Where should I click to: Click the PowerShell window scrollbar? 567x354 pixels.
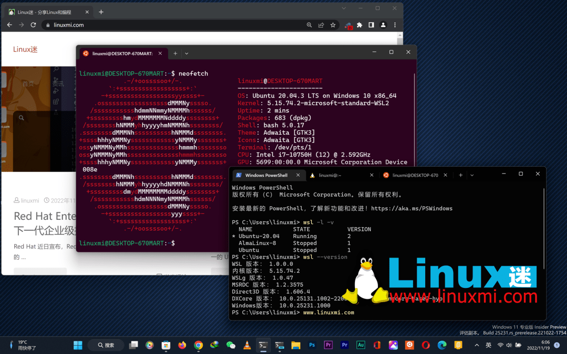pos(543,228)
